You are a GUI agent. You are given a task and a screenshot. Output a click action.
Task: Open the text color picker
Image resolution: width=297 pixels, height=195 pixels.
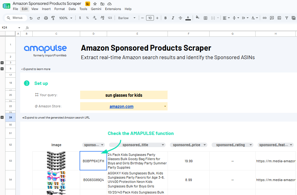pyautogui.click(x=188, y=18)
